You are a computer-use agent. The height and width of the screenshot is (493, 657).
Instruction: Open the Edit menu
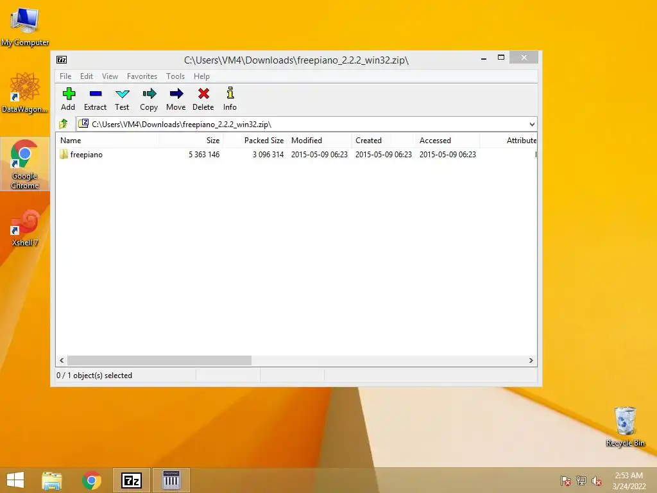click(x=87, y=76)
